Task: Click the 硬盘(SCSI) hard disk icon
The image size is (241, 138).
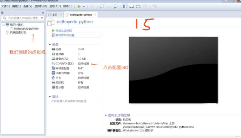Action: tap(53, 59)
